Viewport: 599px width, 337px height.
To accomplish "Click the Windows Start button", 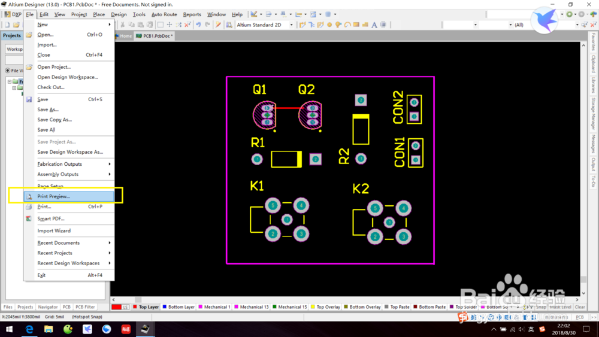I will [x=9, y=329].
